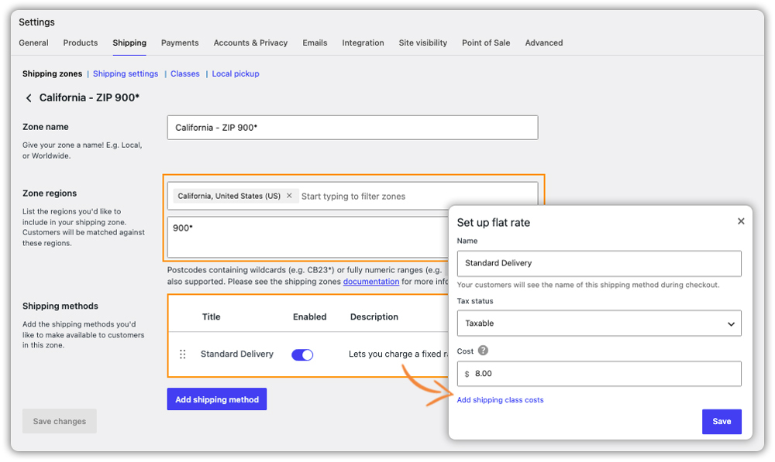Viewport: 775px width, 462px height.
Task: Click the Enabled column header
Action: (309, 317)
